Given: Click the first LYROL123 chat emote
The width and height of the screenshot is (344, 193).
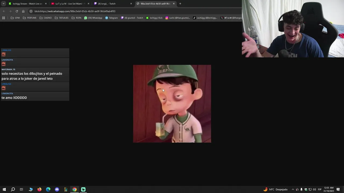Looking at the screenshot, I should pyautogui.click(x=3, y=54).
